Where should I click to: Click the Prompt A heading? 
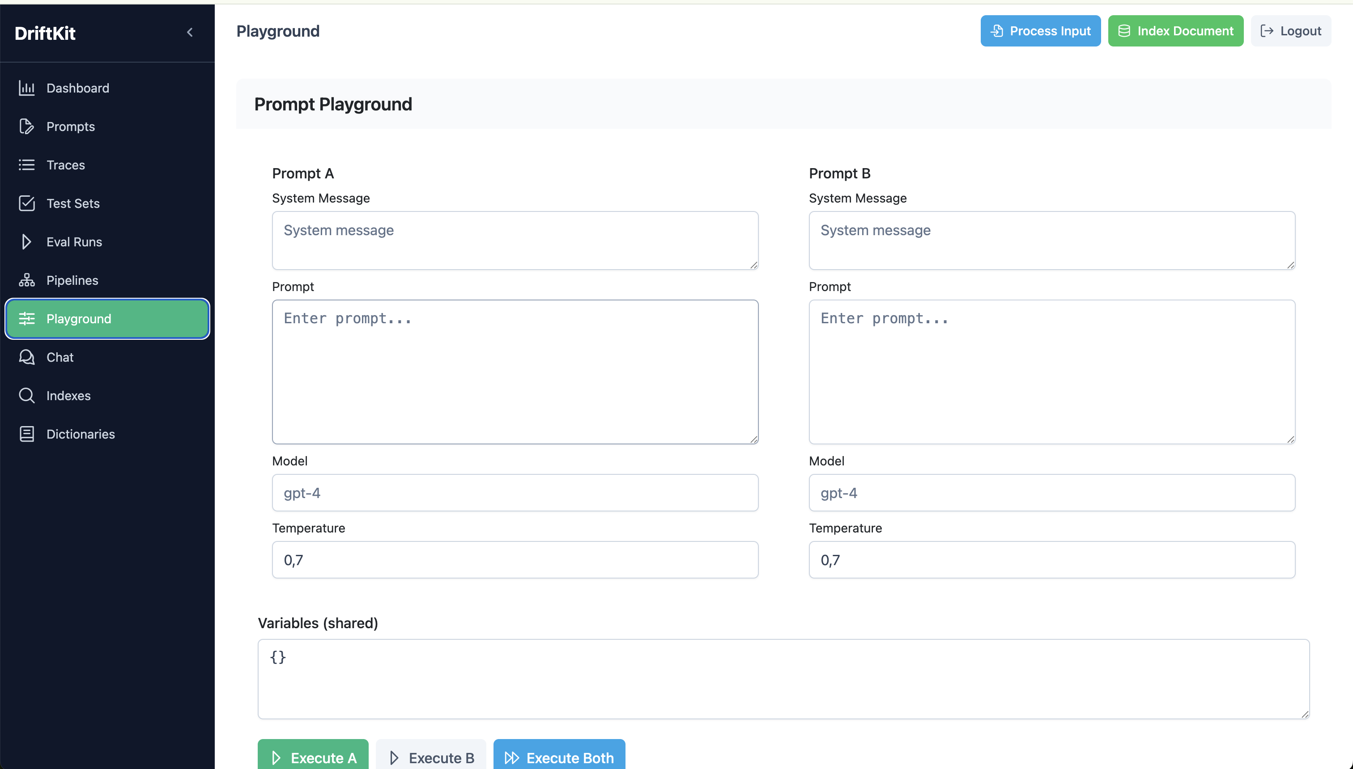tap(303, 173)
